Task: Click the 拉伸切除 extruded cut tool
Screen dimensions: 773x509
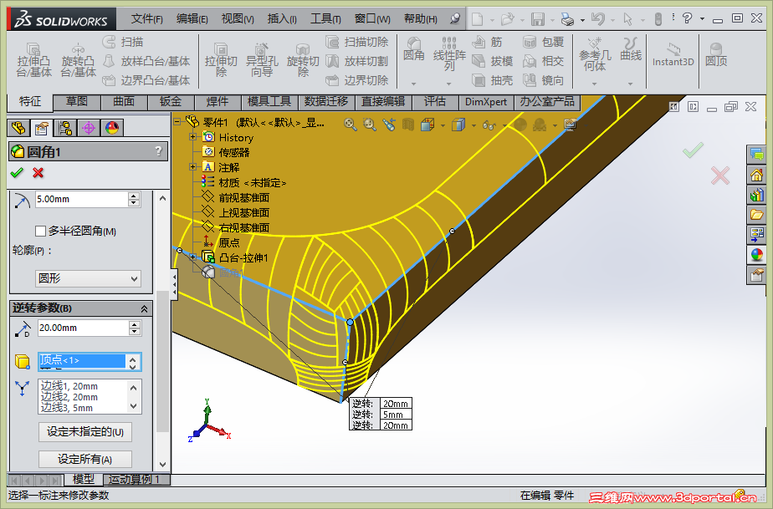Action: point(221,59)
